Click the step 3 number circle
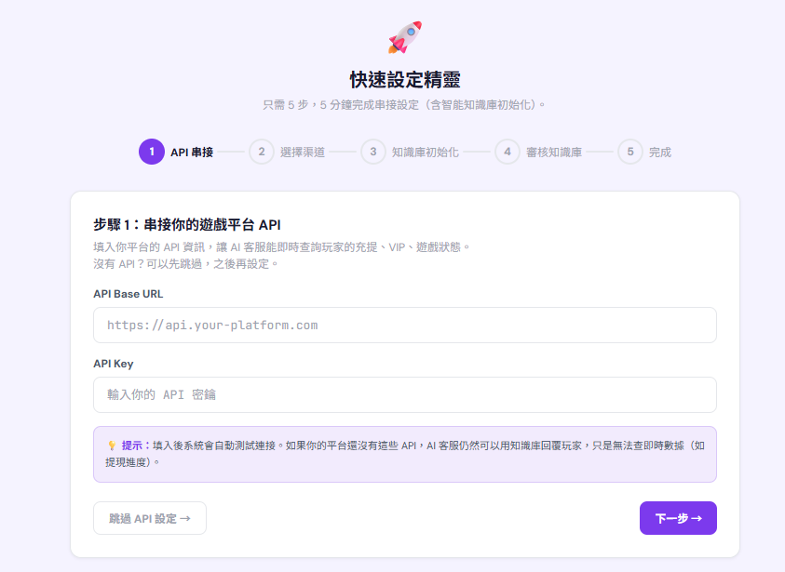Screen dimensions: 785x572 [373, 152]
